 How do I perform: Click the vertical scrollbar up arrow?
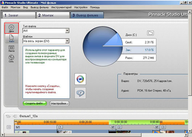click(x=190, y=12)
